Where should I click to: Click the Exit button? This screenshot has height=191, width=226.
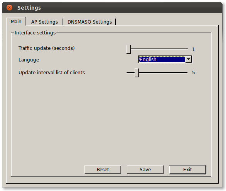[187, 170]
